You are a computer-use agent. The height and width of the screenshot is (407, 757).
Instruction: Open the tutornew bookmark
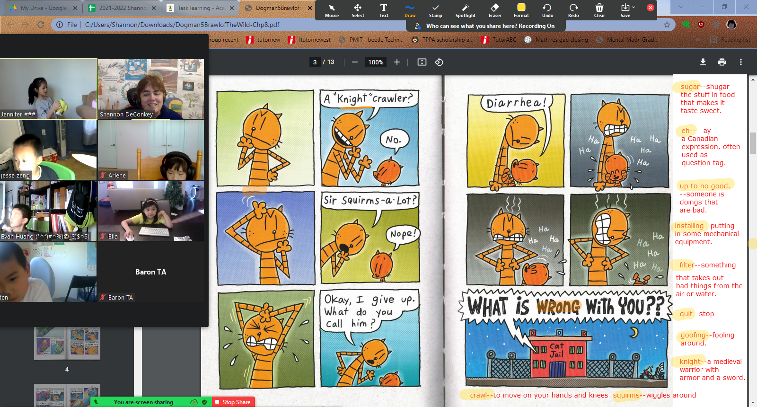[x=263, y=40]
